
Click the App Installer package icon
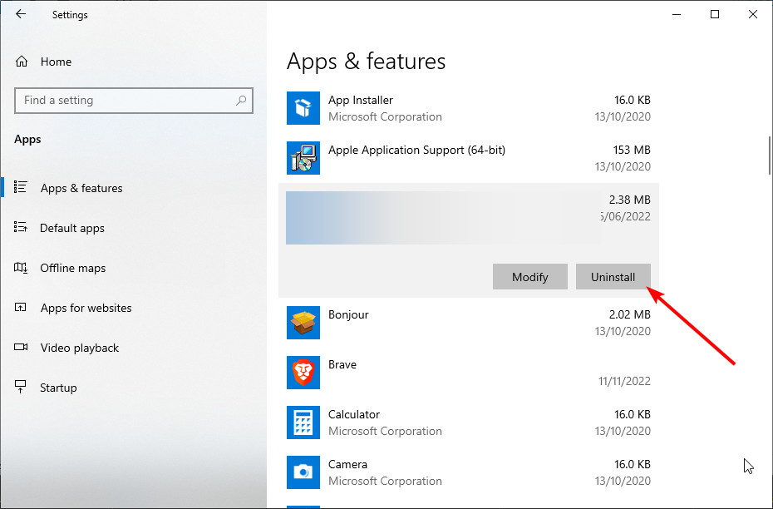pos(303,108)
